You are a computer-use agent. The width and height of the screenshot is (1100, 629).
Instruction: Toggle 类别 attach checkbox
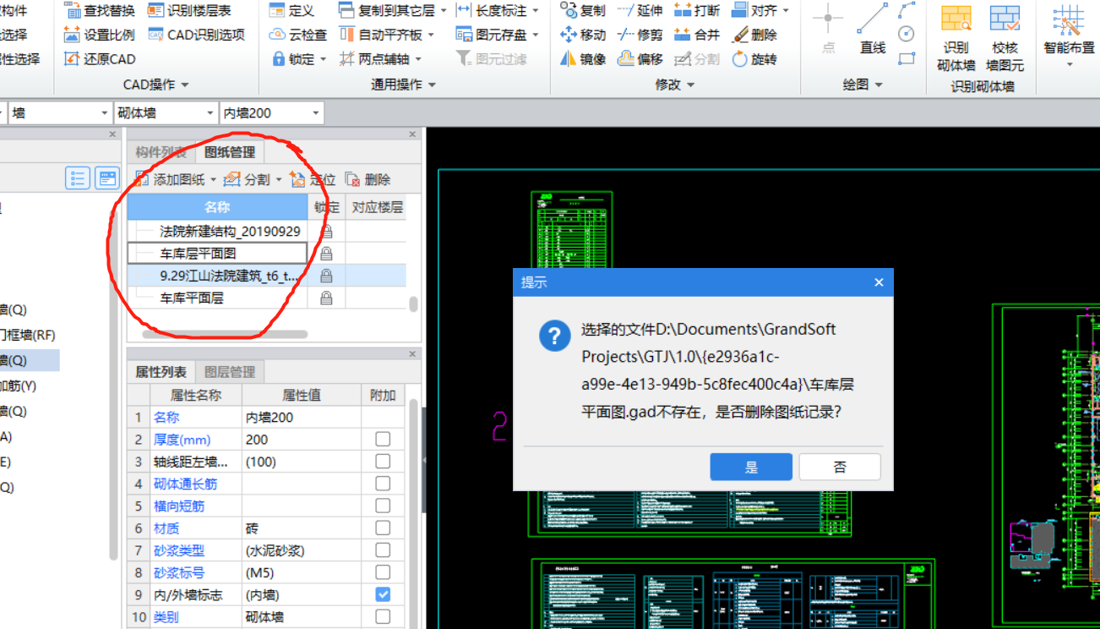[x=383, y=617]
